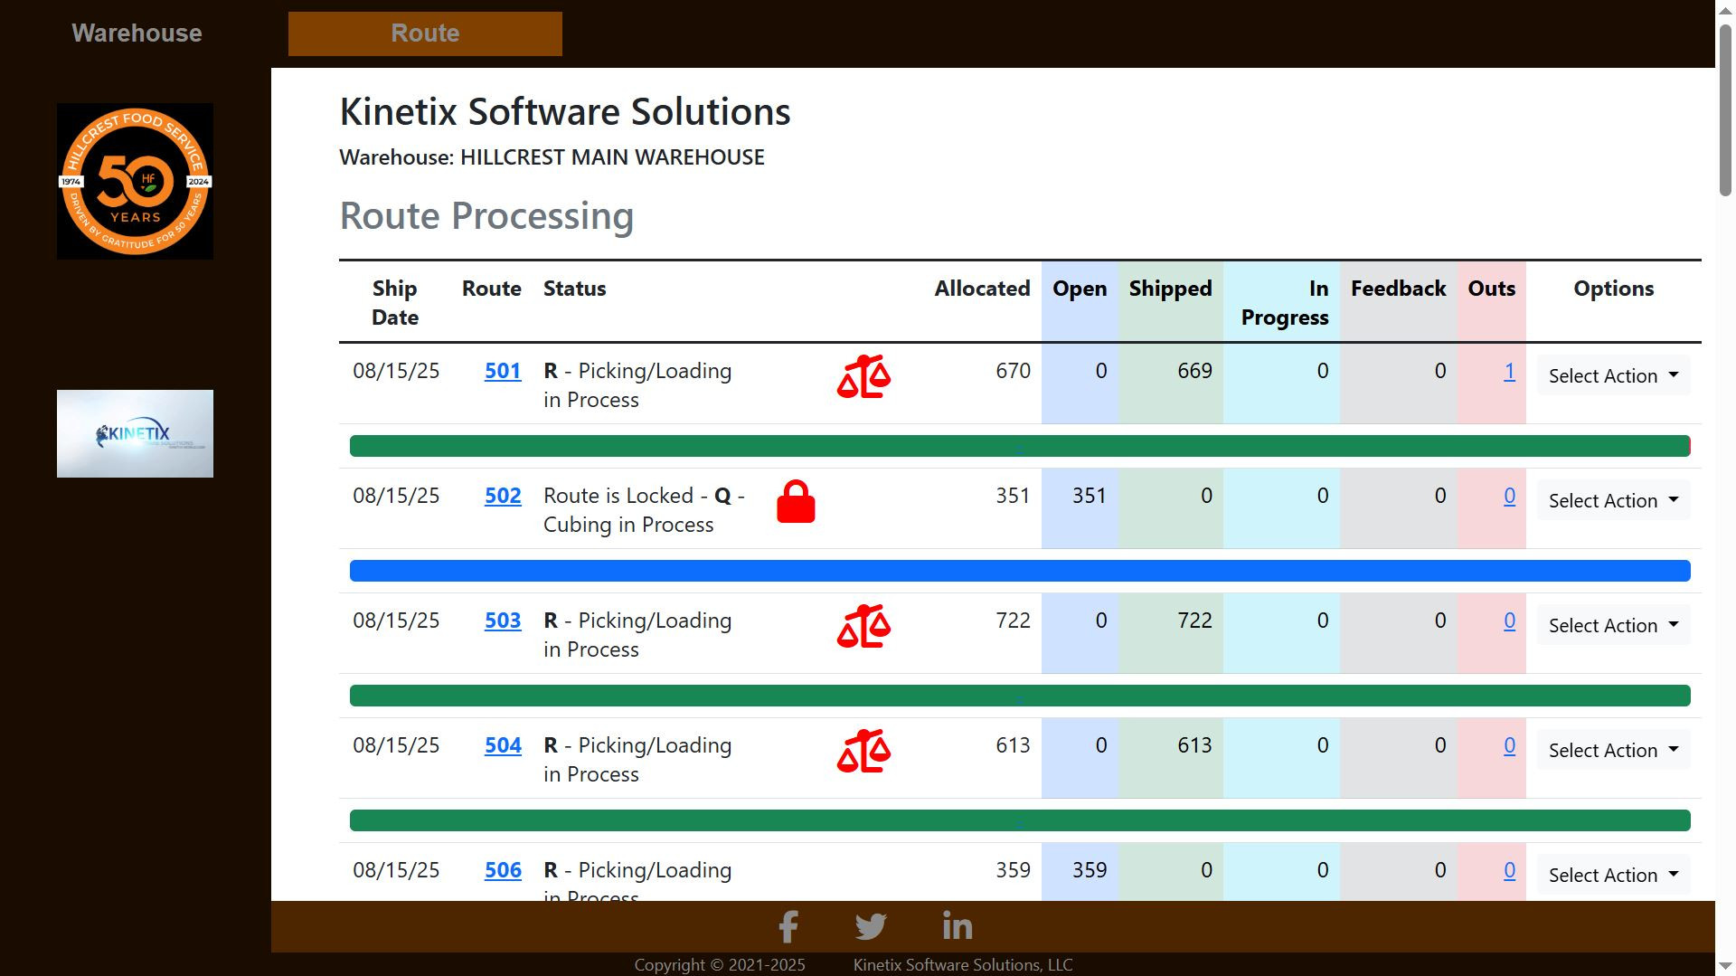Open route 501 link
Viewport: 1736px width, 976px height.
(503, 371)
